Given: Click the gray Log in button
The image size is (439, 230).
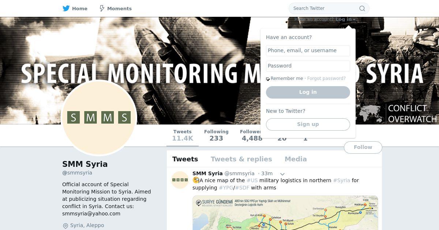Looking at the screenshot, I should coord(308,92).
